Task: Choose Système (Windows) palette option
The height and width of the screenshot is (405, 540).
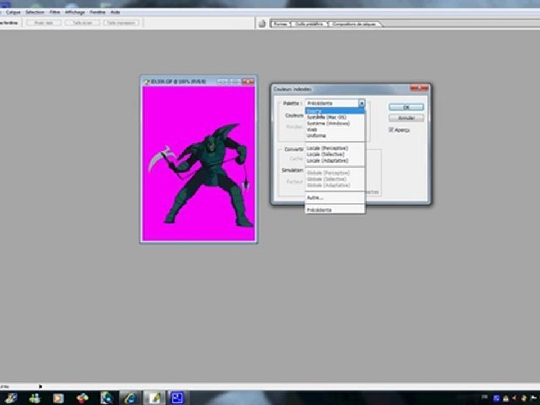Action: [x=335, y=123]
